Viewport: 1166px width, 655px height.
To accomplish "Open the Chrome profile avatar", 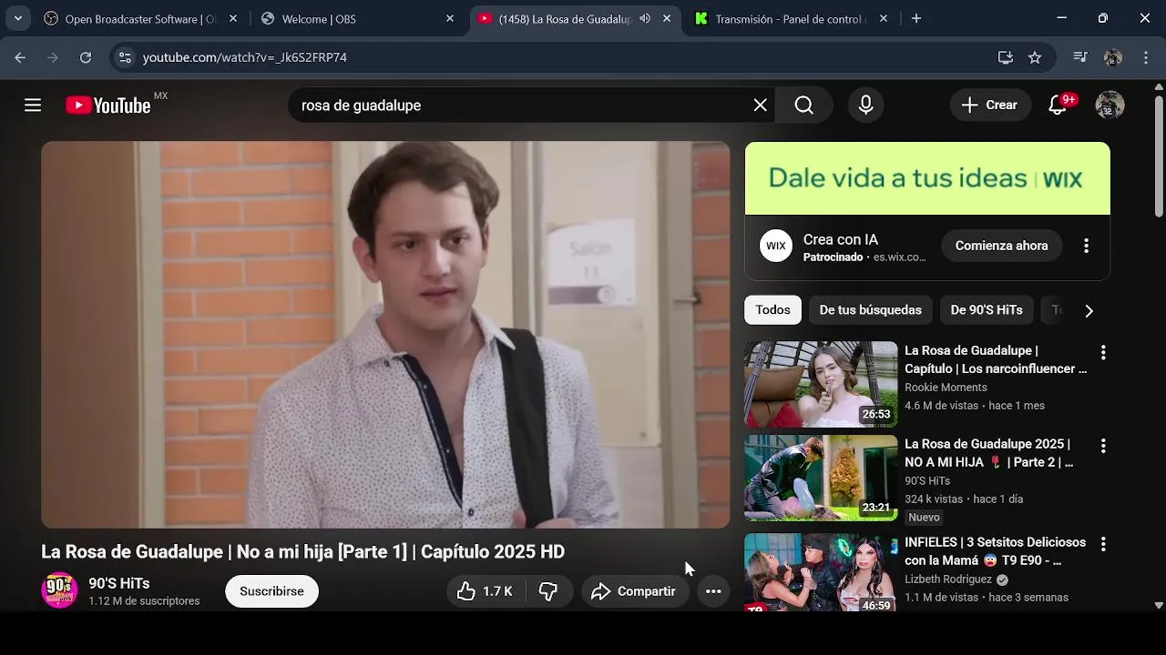I will pyautogui.click(x=1112, y=57).
